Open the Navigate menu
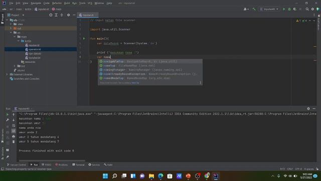 point(36,3)
